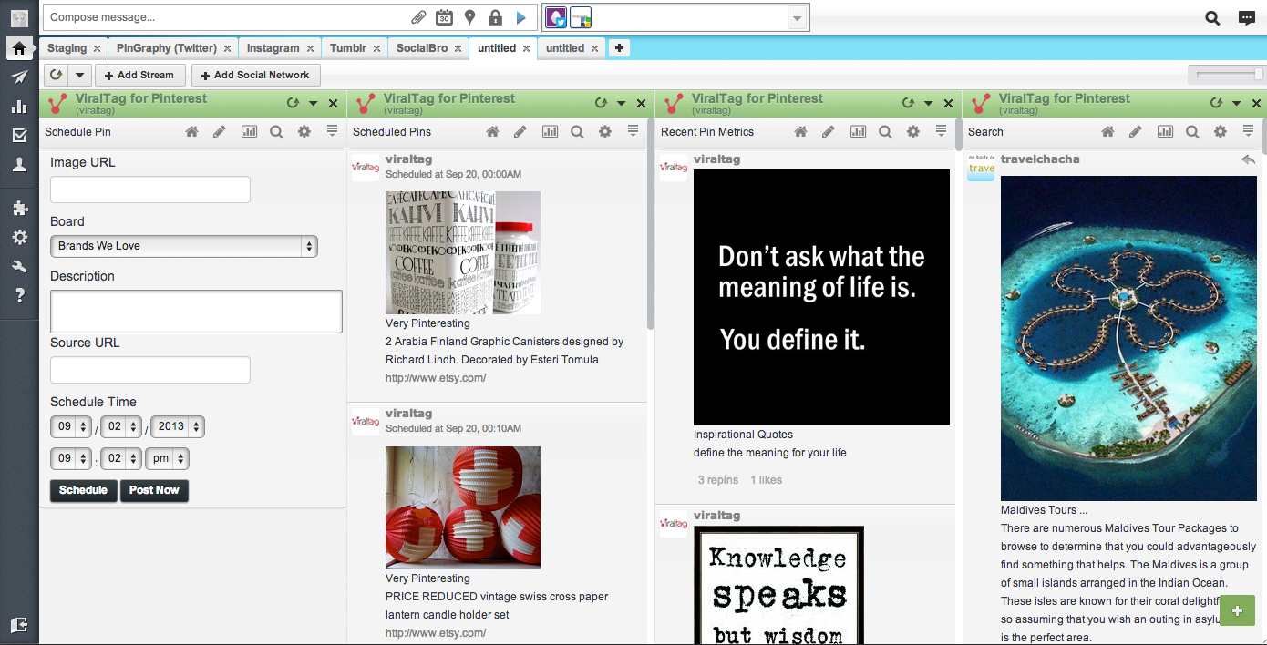Screen dimensions: 1267x645
Task: Open Help via sidebar question mark icon
Action: [19, 295]
